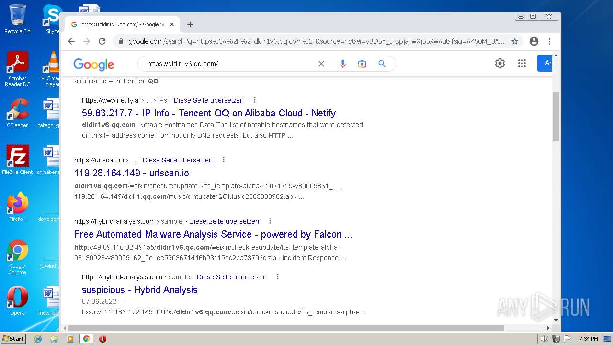Viewport: 613px width, 345px height.
Task: Translate the netify.ai result page
Action: pos(209,100)
